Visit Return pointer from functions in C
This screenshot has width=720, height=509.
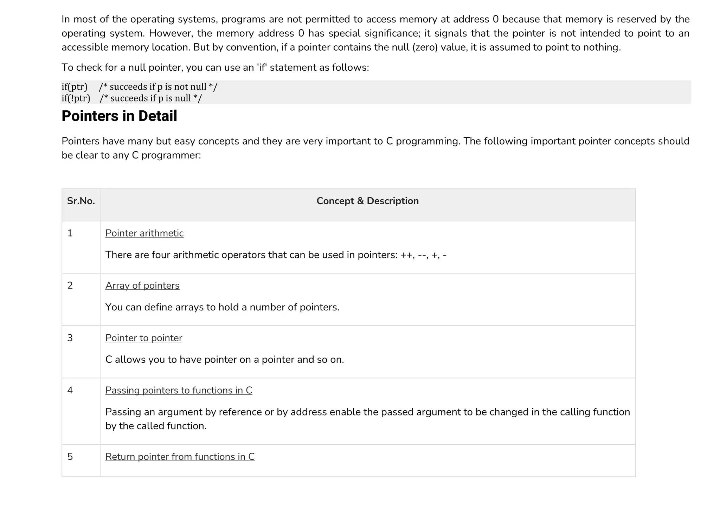180,457
